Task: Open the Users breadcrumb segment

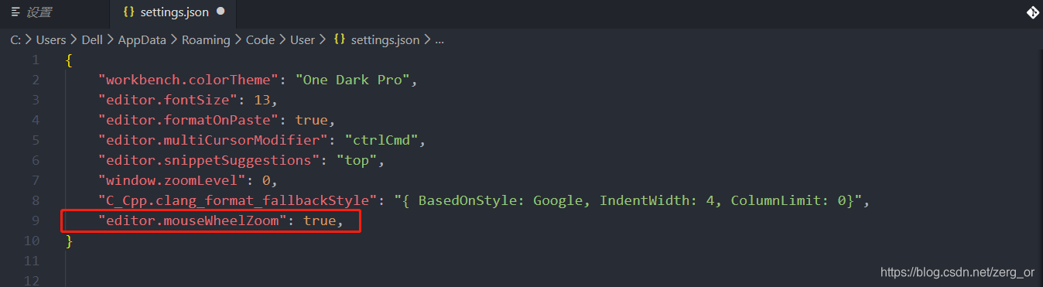Action: [x=51, y=39]
